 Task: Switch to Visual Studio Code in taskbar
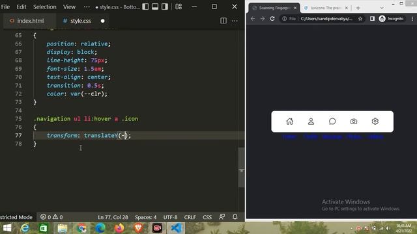pyautogui.click(x=176, y=228)
